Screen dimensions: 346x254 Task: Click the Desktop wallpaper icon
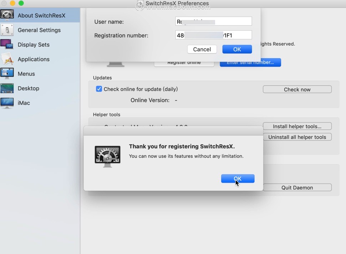[x=7, y=88]
